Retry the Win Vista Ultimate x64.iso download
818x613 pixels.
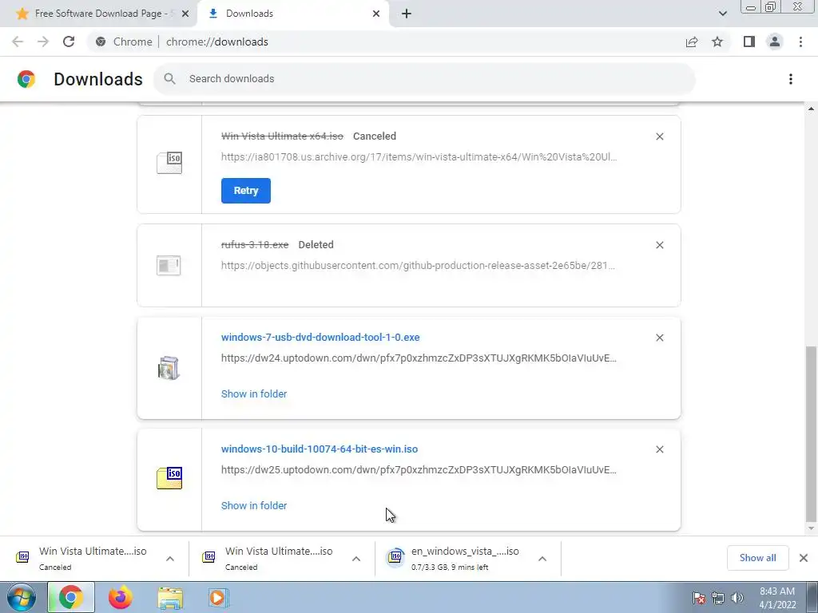pos(246,191)
